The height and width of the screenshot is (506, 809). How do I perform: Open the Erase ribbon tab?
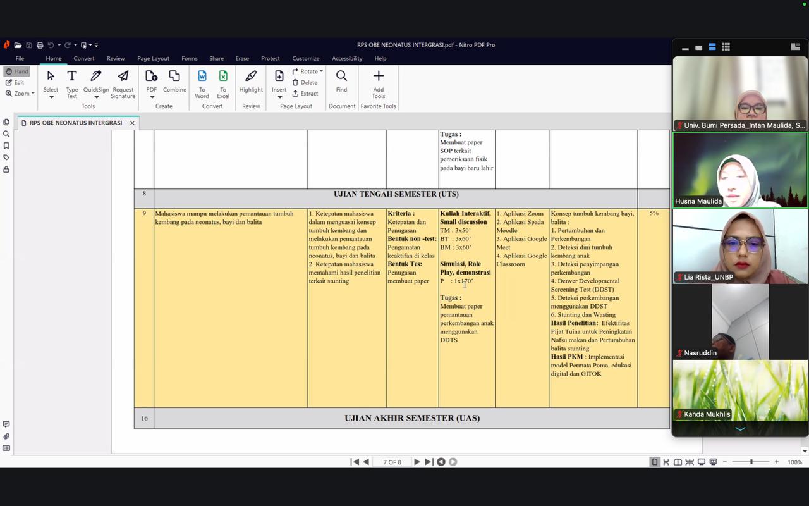(242, 58)
